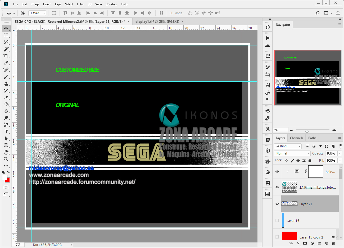Select the Horizontal Type tool
This screenshot has height=248, width=344.
[6, 132]
